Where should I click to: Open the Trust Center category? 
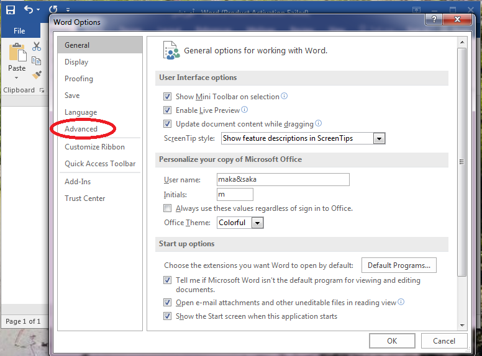pyautogui.click(x=100, y=198)
